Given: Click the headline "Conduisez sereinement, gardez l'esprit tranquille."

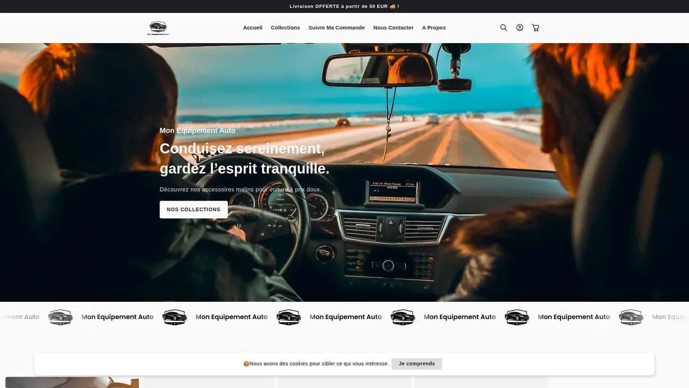Looking at the screenshot, I should (244, 158).
